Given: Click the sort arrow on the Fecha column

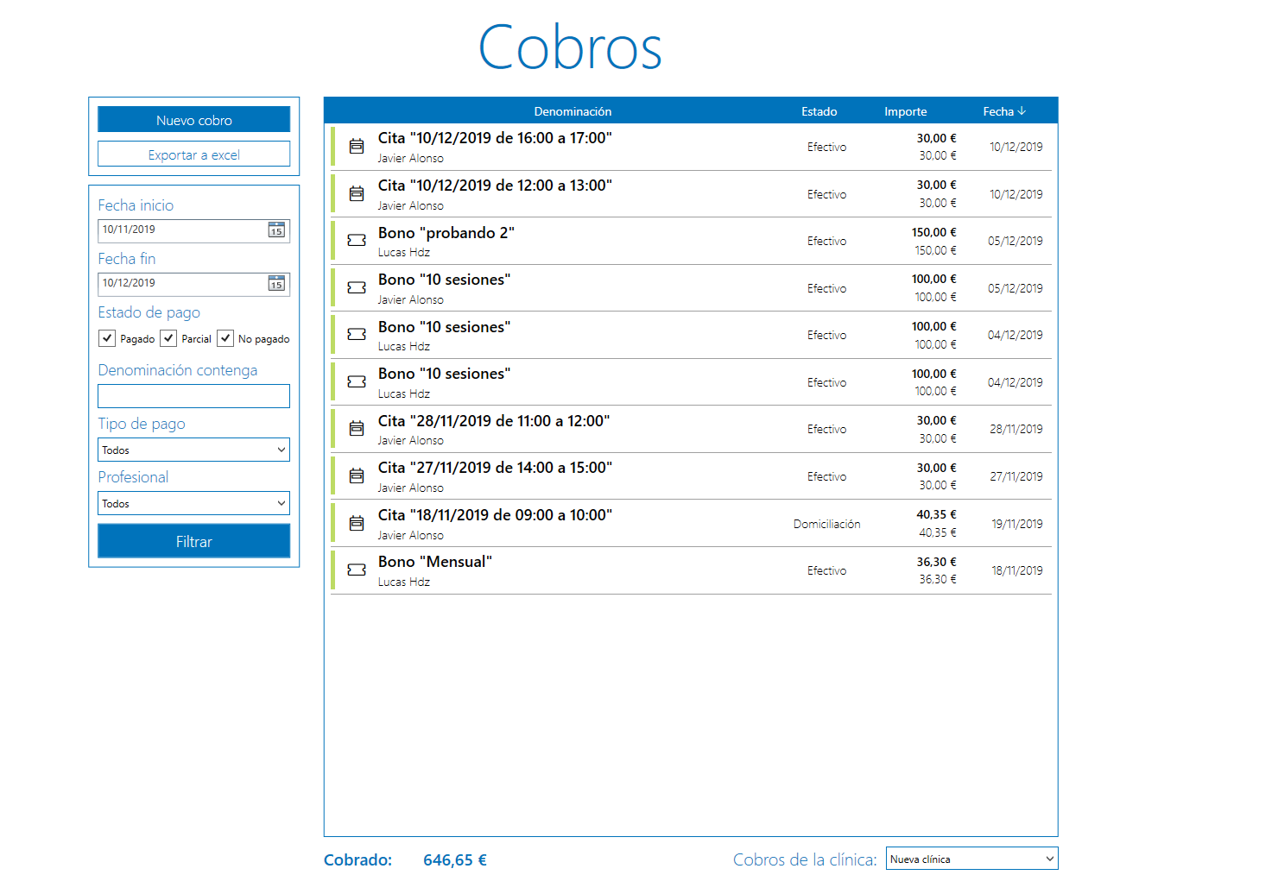Looking at the screenshot, I should [1022, 110].
